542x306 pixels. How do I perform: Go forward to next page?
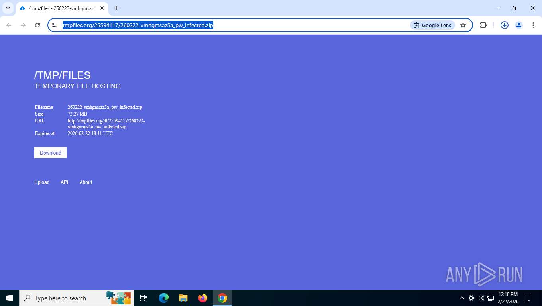click(23, 25)
